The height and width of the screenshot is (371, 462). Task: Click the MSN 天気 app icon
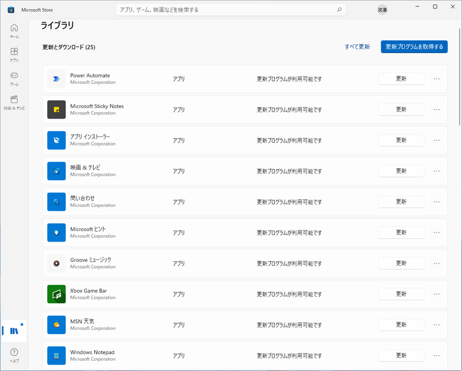click(x=56, y=325)
